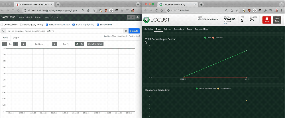Click the Locust logo icon
Screen dimensions: 285x118
(146, 20)
